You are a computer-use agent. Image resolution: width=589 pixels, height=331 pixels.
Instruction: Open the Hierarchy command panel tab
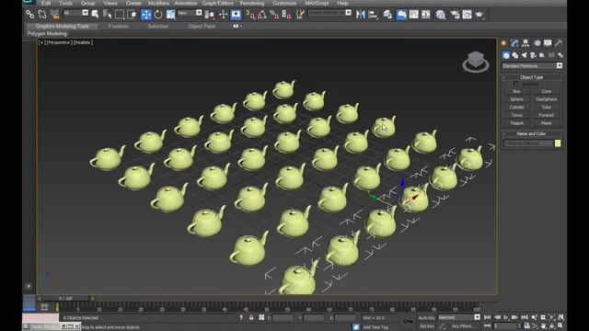click(525, 43)
